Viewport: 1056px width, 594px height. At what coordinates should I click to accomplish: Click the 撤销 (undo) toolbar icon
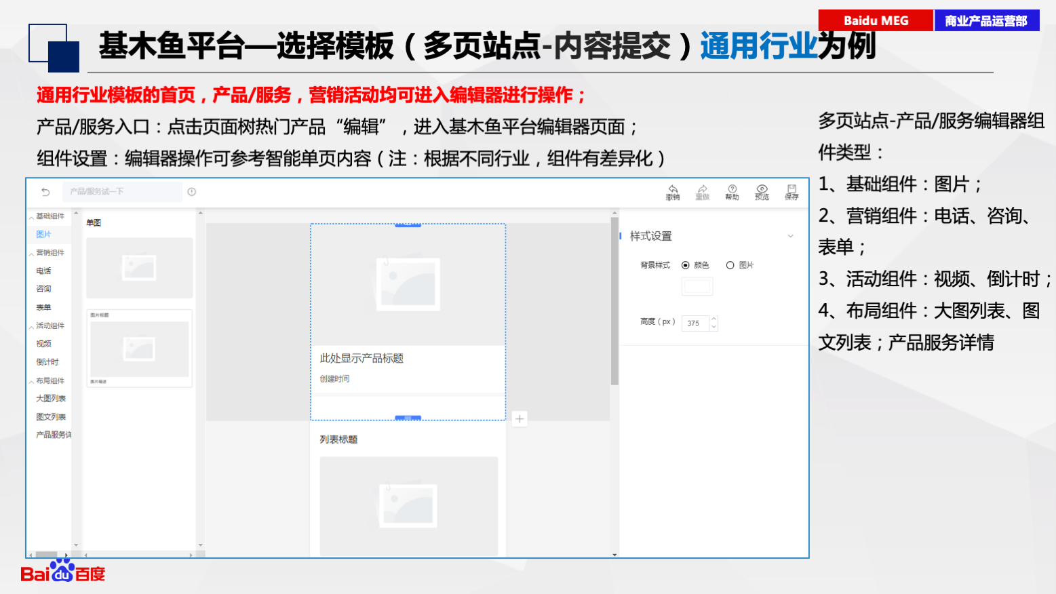click(673, 193)
